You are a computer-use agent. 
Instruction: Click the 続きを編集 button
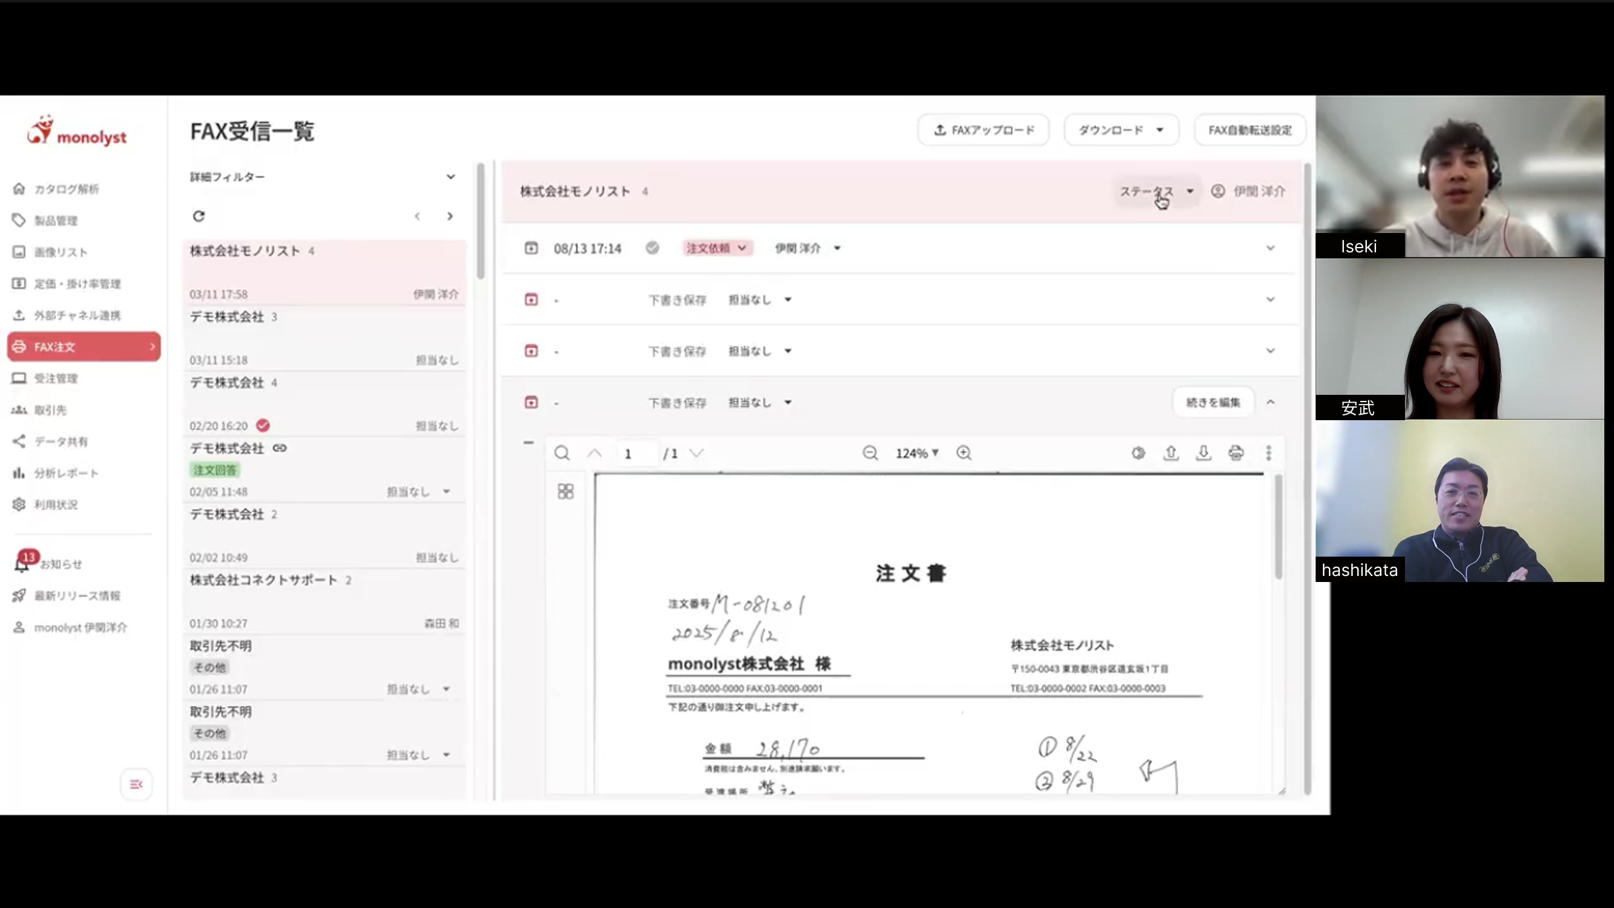click(x=1213, y=402)
